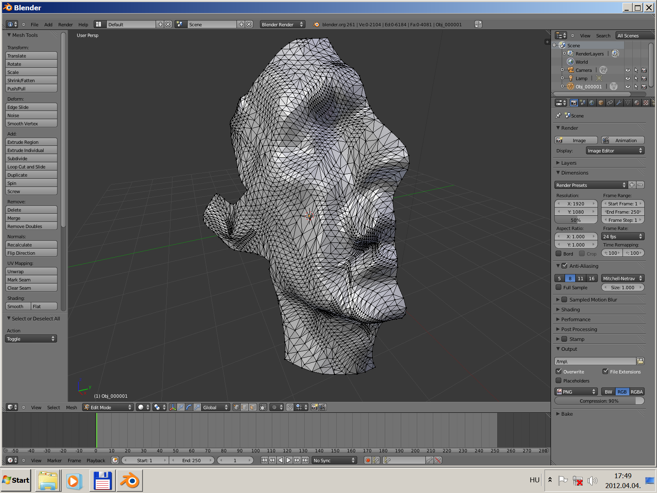This screenshot has height=493, width=657.
Task: Open the Blender Render engine dropdown
Action: point(282,25)
